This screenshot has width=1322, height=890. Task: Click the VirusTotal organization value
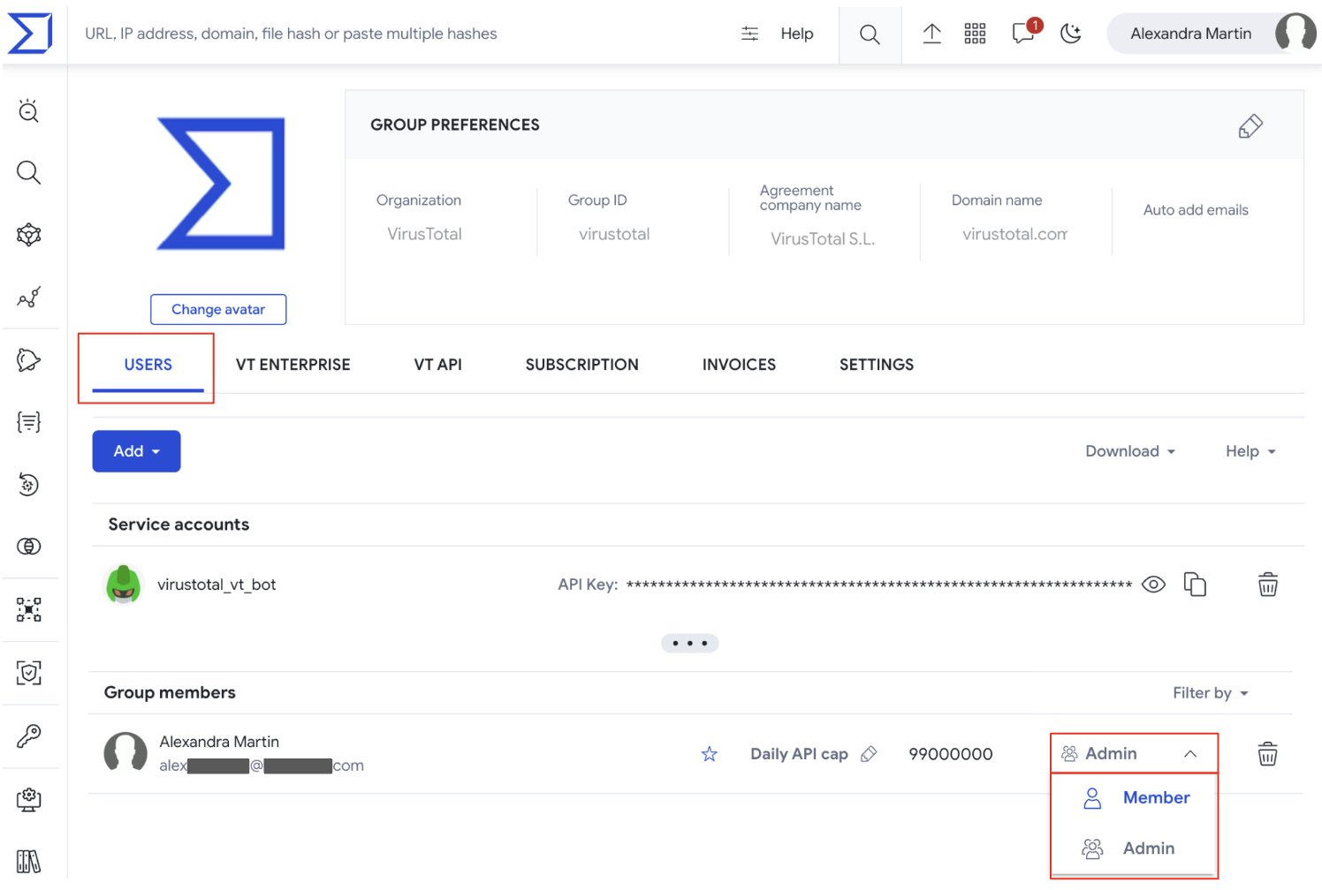424,234
